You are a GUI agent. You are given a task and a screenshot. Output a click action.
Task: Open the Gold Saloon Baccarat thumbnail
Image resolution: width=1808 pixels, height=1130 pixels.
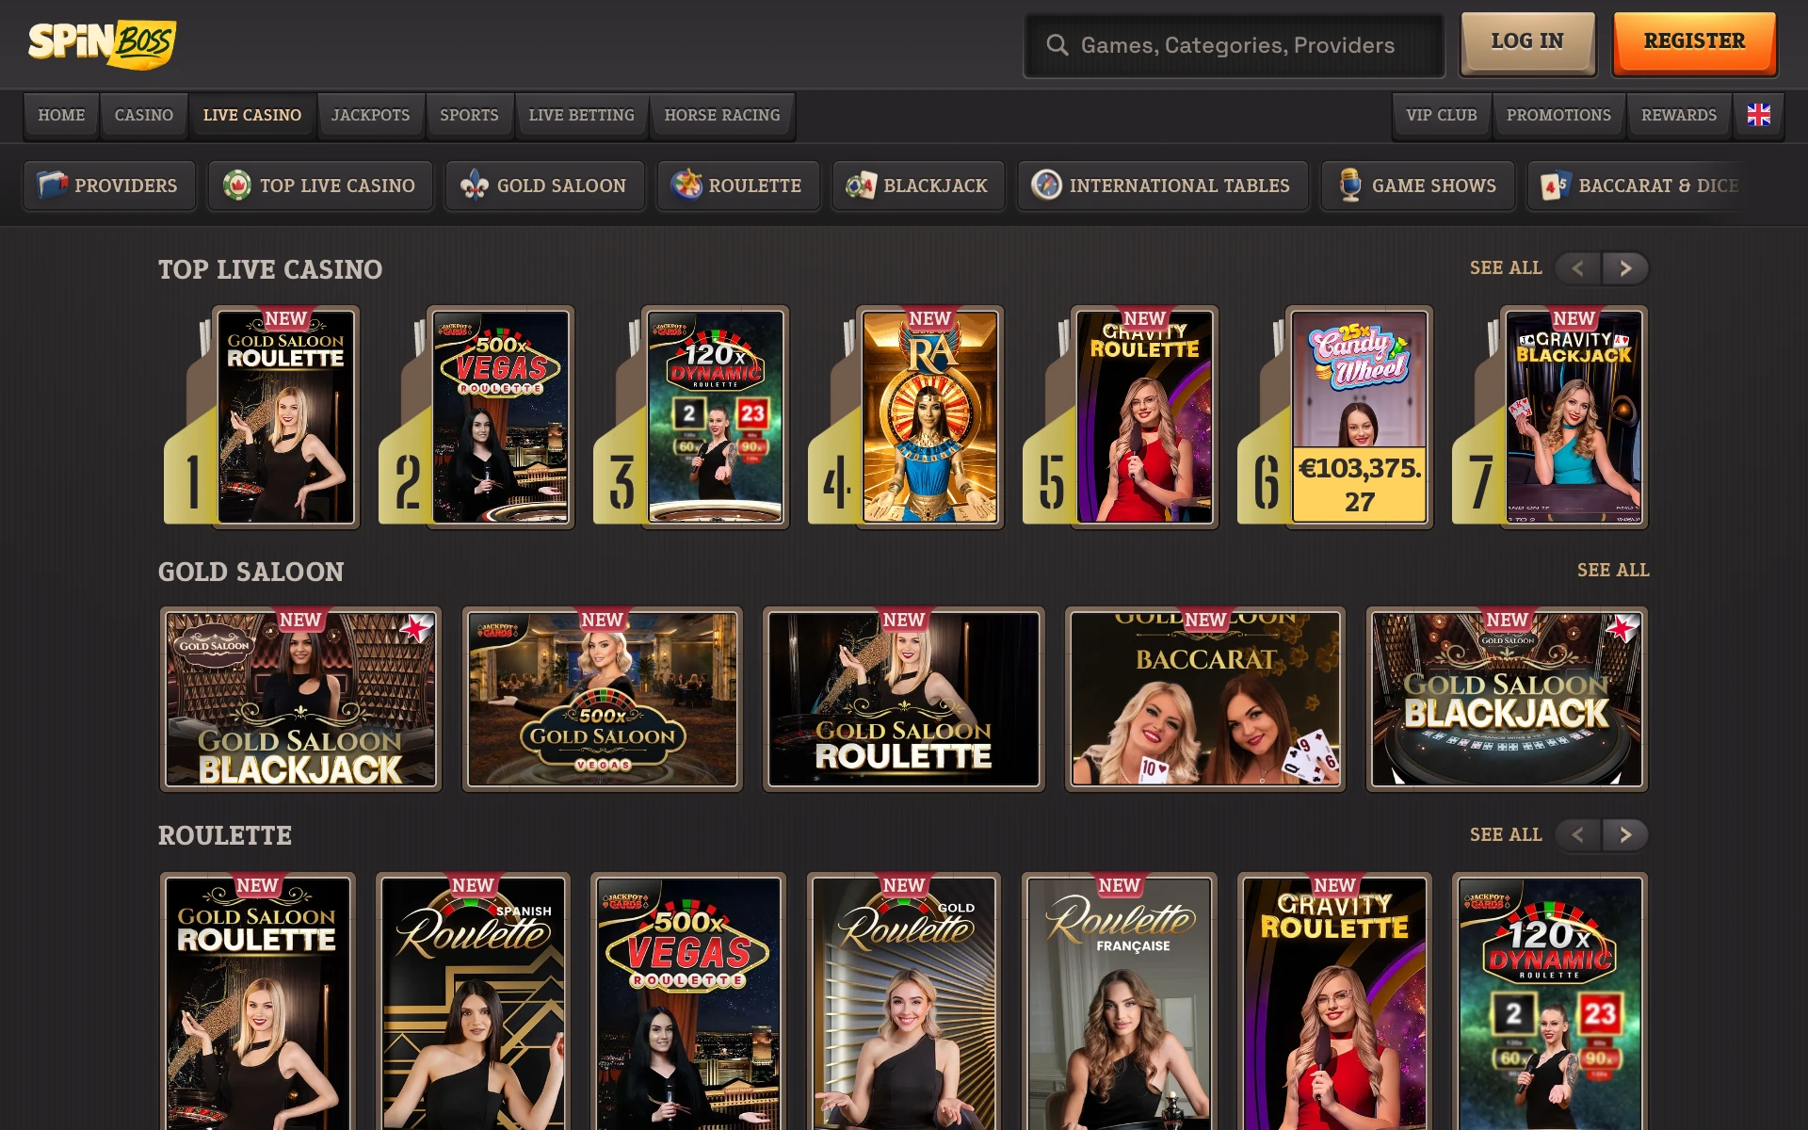click(1205, 699)
